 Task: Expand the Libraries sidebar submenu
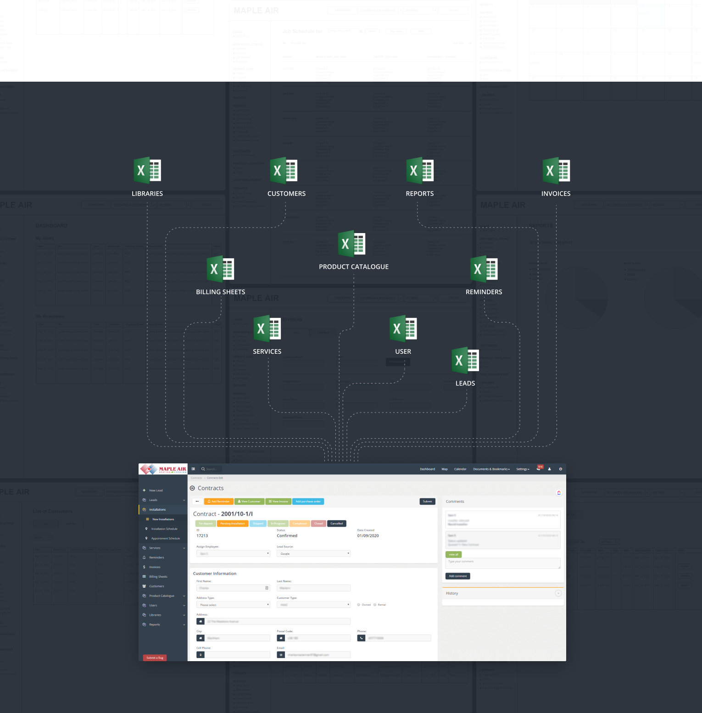[x=184, y=615]
